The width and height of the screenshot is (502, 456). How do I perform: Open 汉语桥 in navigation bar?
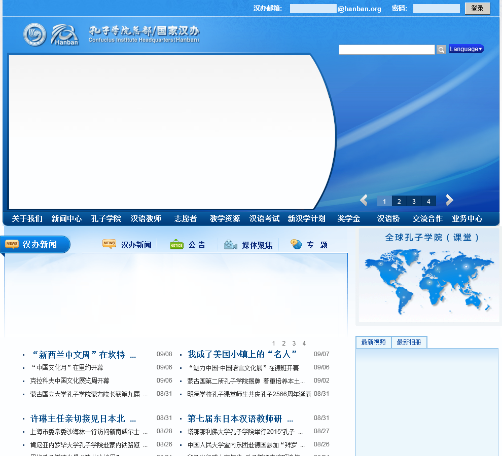pos(388,218)
